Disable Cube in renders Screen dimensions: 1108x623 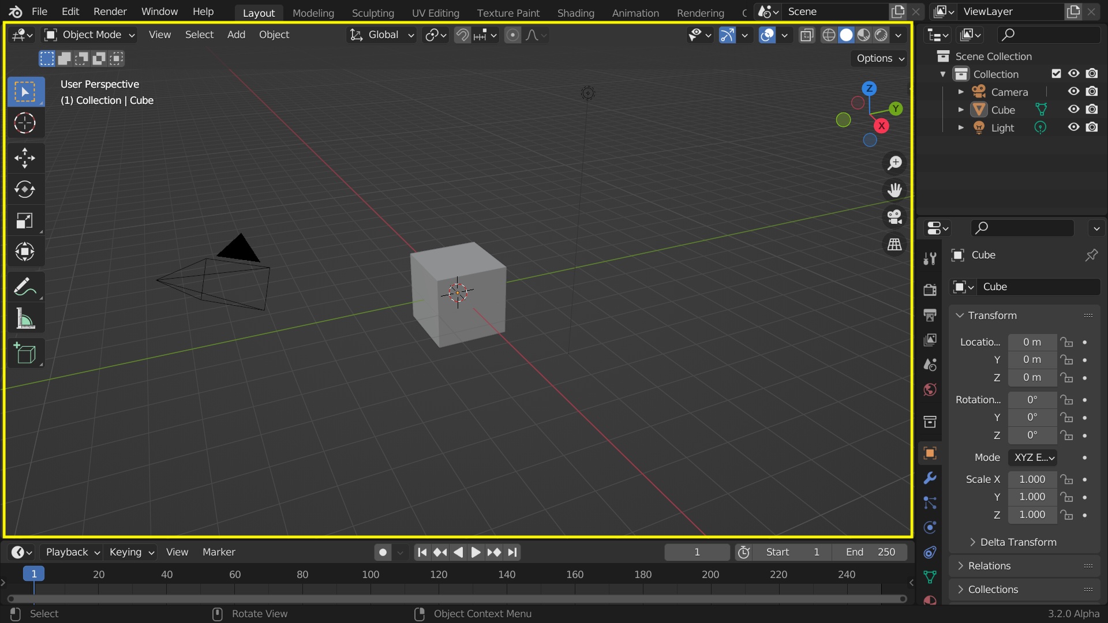pyautogui.click(x=1092, y=109)
